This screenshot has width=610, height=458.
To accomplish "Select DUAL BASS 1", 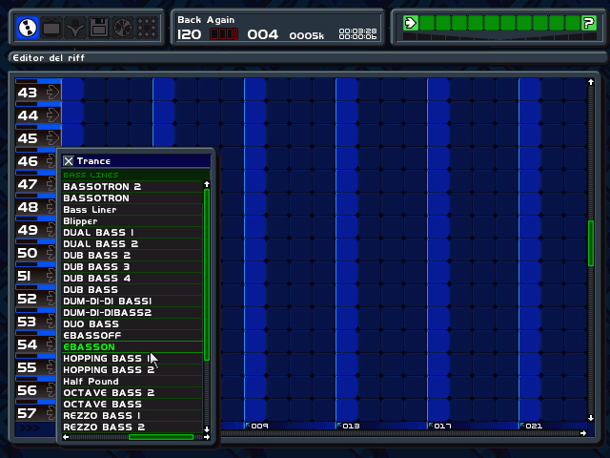I will [132, 233].
